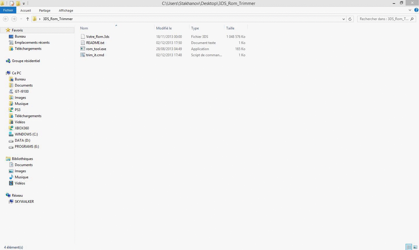Expand the ribbon with the chevron
Screen dimensions: 419x250
pos(410,10)
